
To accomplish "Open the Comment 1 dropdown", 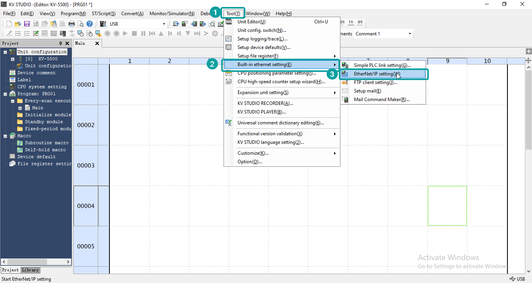I will tap(410, 34).
